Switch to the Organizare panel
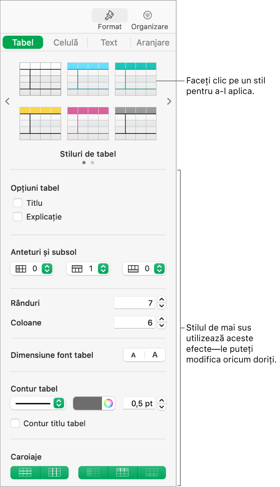 pos(150,18)
